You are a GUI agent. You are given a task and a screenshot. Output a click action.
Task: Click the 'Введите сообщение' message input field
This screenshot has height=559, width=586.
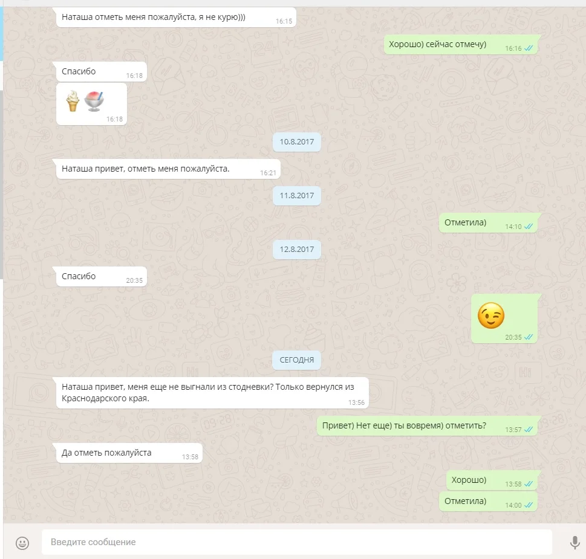pos(297,542)
